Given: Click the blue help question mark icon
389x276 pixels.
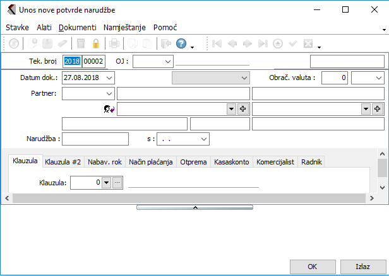Looking at the screenshot, I should coord(181,43).
